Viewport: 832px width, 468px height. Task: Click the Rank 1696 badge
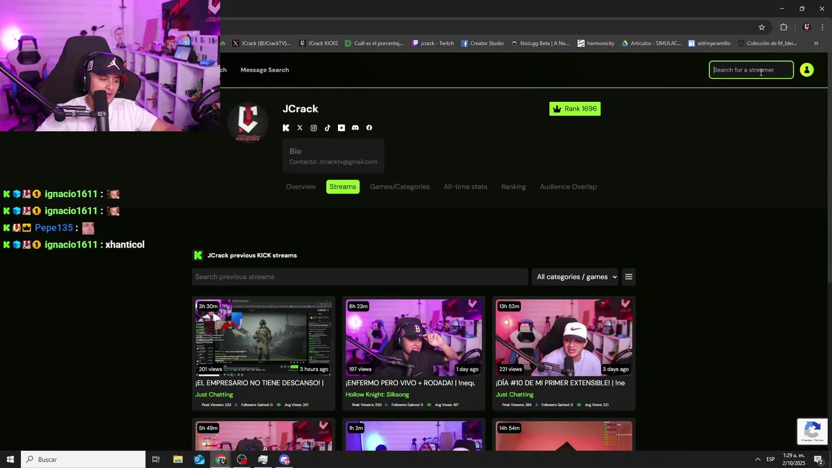coord(575,109)
